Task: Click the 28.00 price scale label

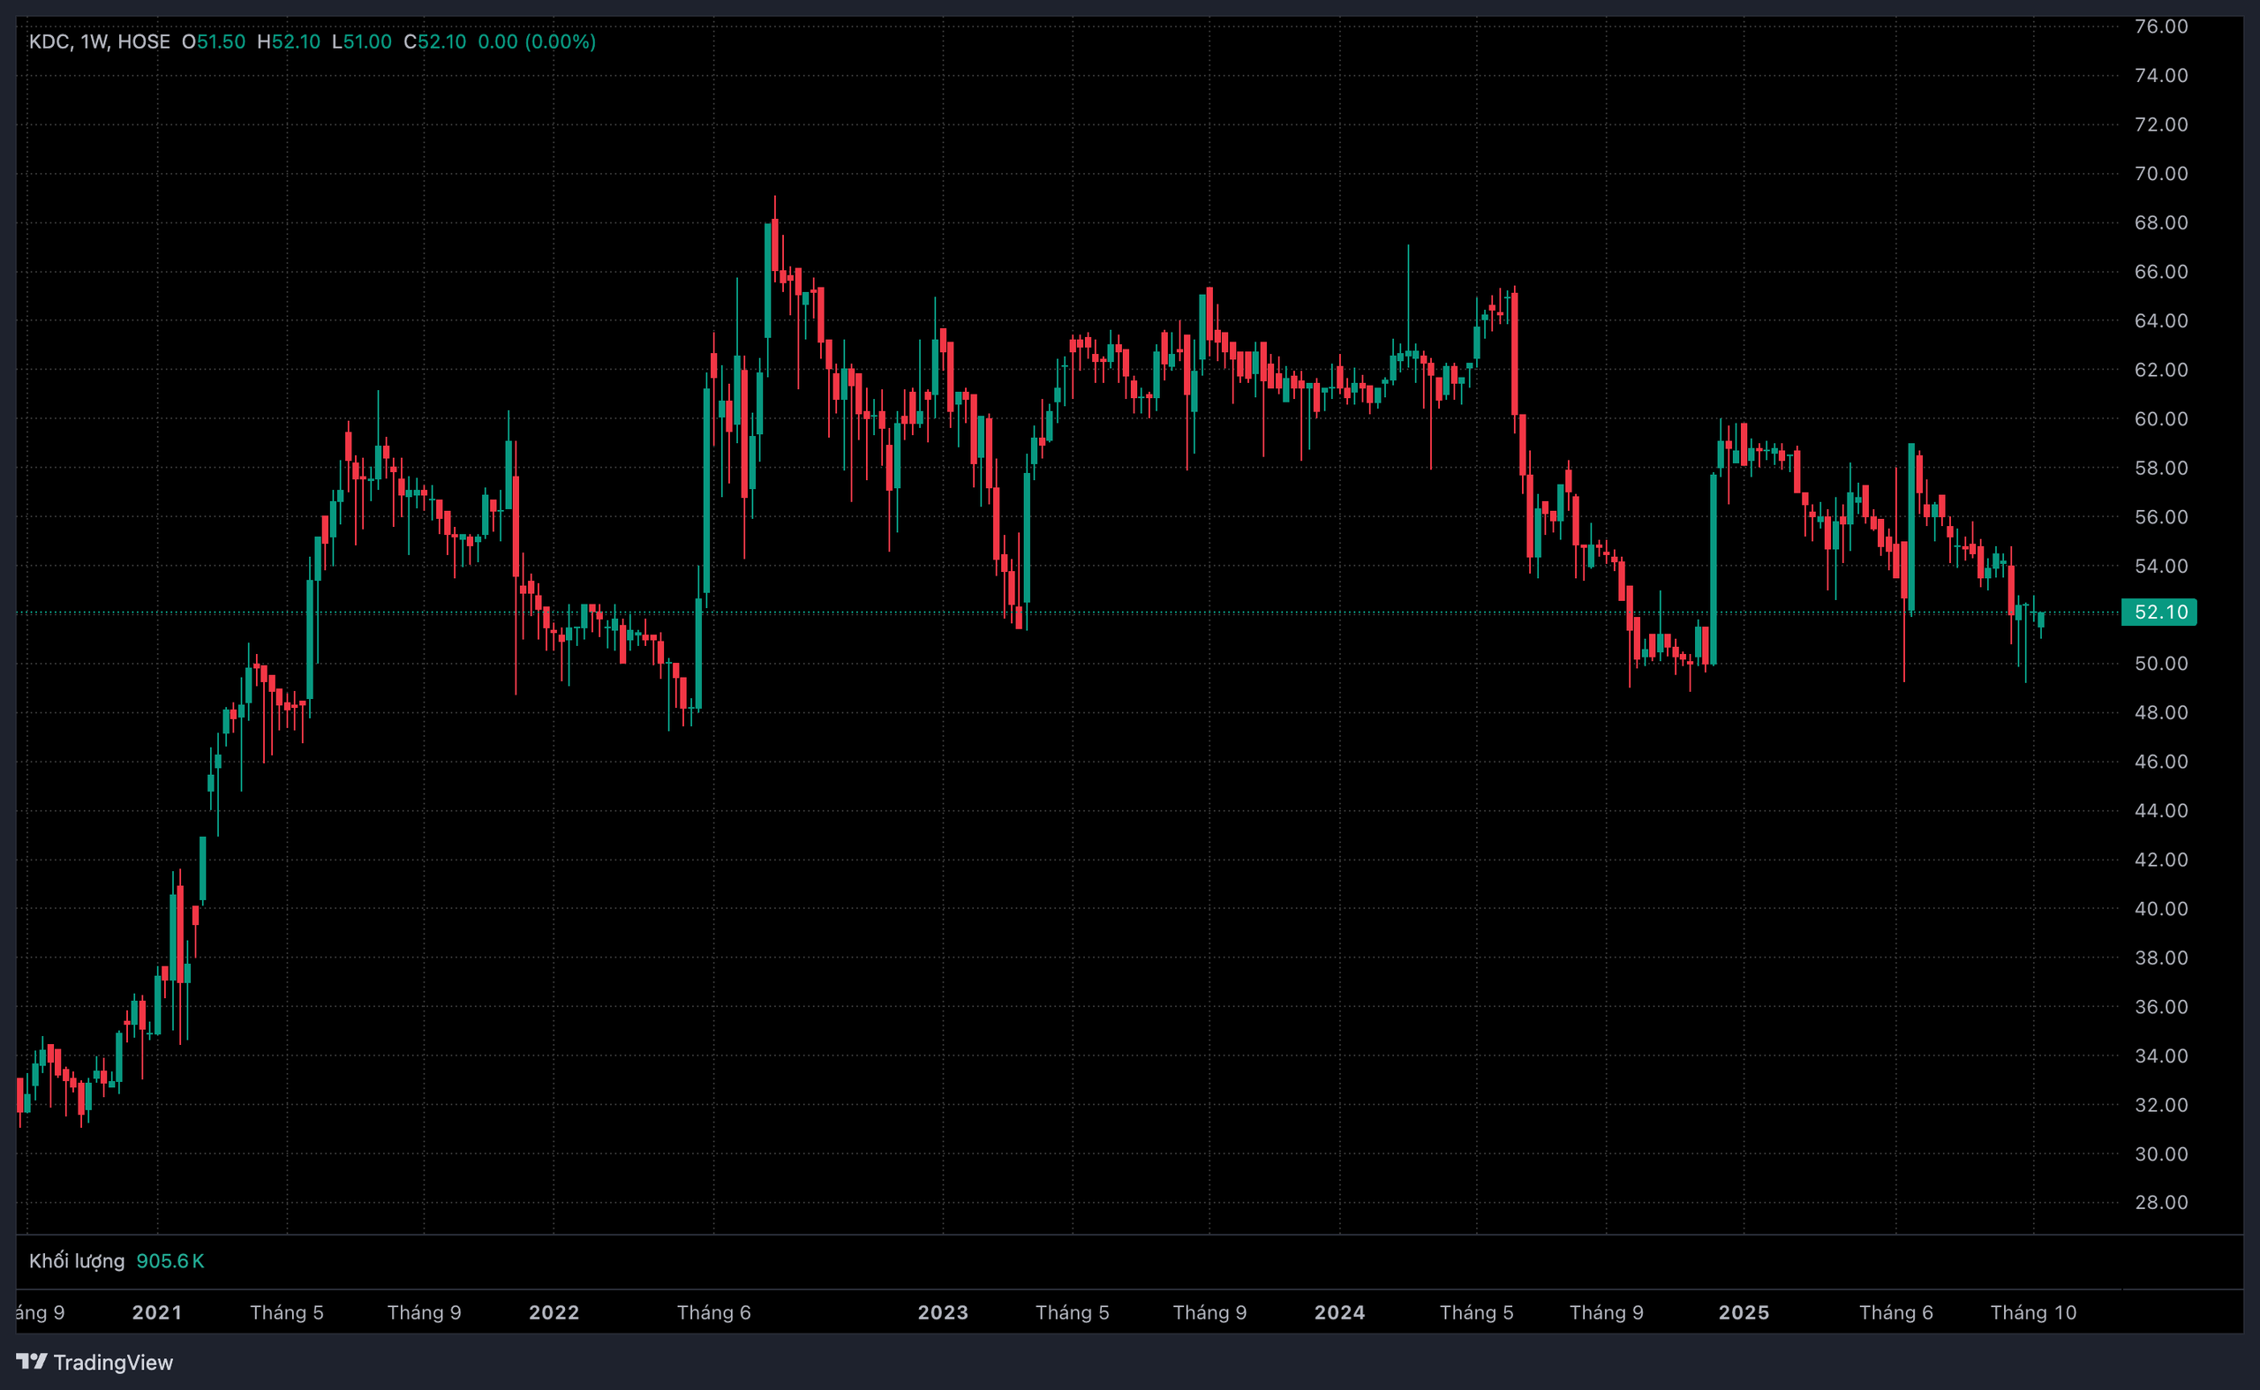Action: 2161,1202
